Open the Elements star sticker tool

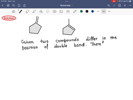(x=54, y=11)
